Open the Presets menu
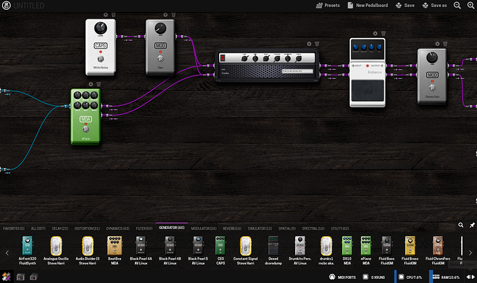477x283 pixels. tap(328, 5)
